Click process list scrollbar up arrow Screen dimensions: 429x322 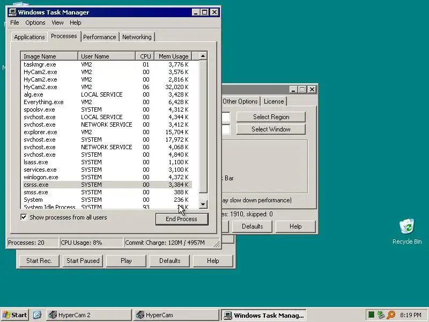(203, 56)
